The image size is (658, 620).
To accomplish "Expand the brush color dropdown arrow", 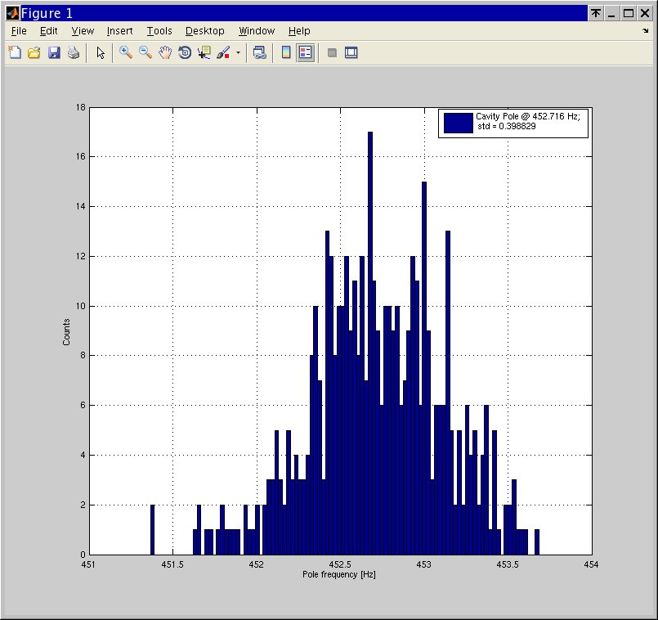I will pyautogui.click(x=238, y=53).
